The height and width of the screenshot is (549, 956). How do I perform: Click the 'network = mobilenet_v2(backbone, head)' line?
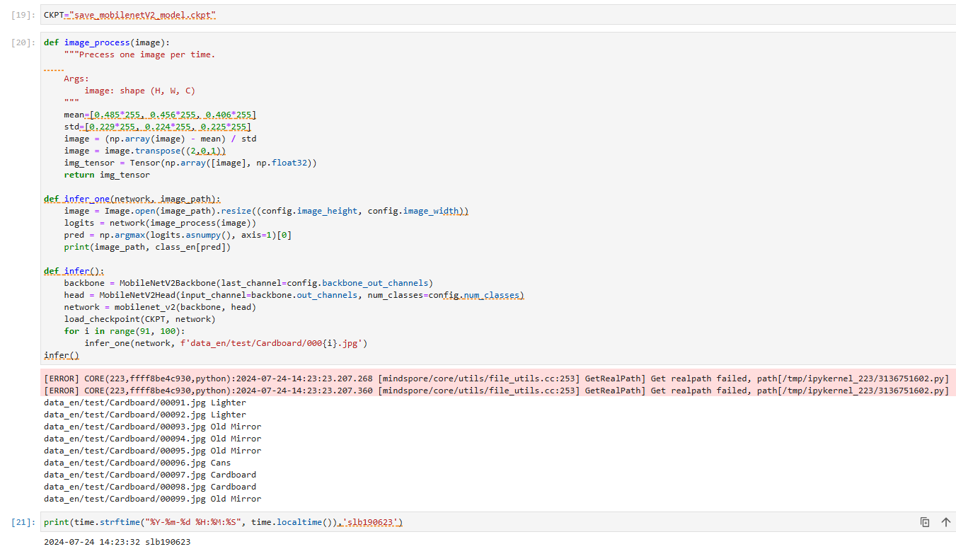(x=160, y=307)
